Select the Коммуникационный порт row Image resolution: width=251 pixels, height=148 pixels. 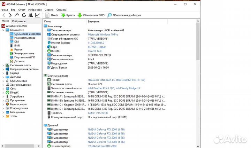point(87,117)
